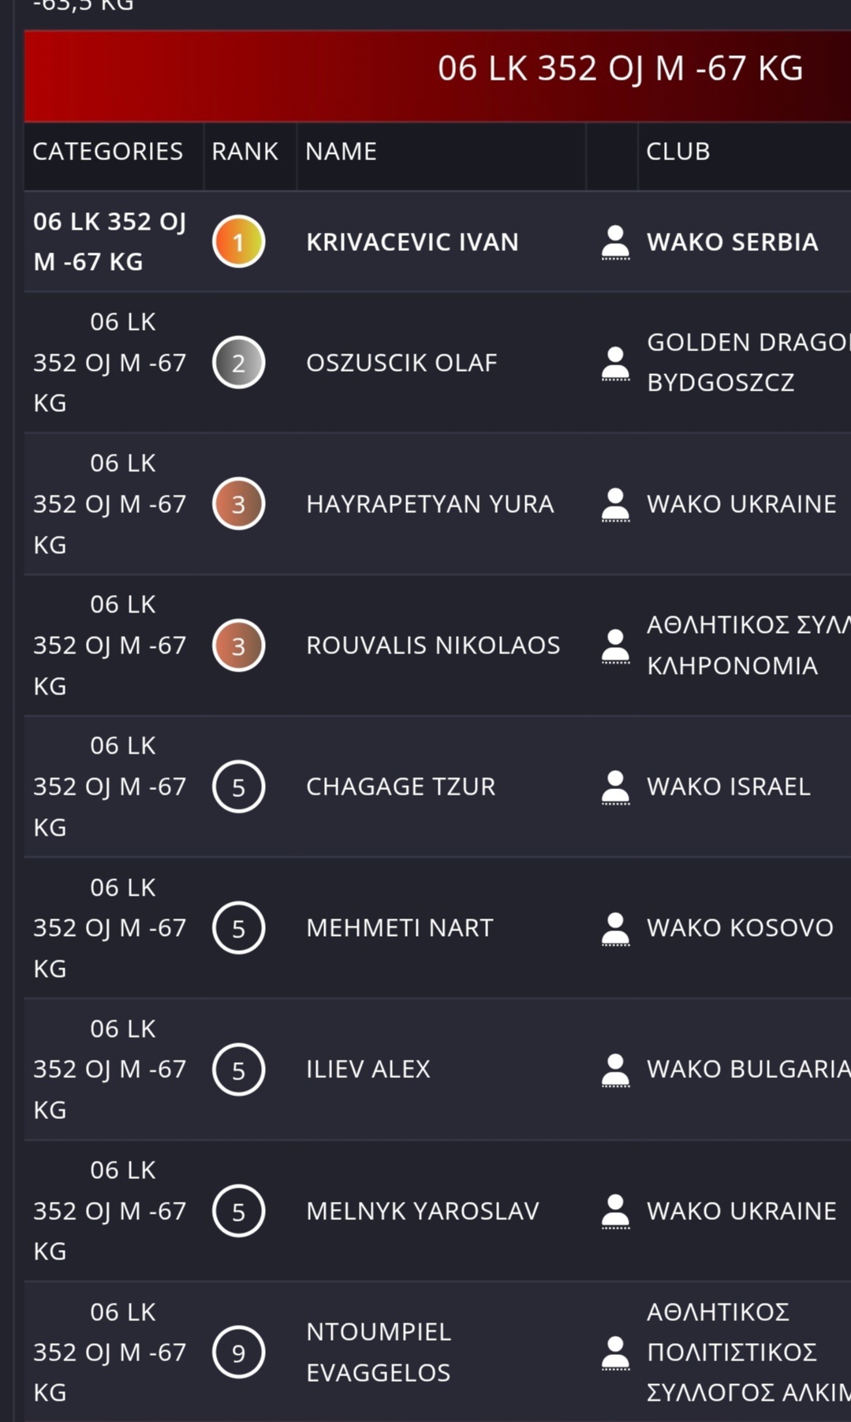Open profile icon for Iliev Alex
Screen dimensions: 851x1422
tap(615, 1069)
